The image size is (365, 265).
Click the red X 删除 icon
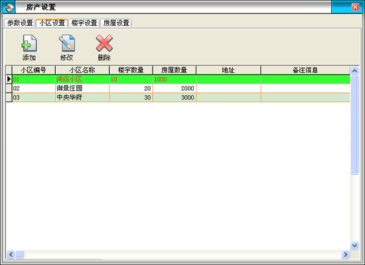[x=104, y=43]
